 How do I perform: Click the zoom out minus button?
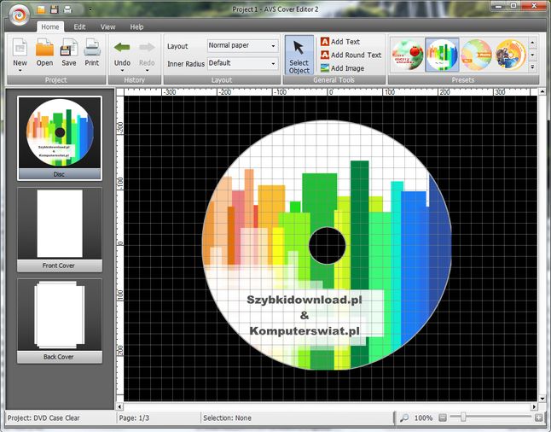click(443, 418)
